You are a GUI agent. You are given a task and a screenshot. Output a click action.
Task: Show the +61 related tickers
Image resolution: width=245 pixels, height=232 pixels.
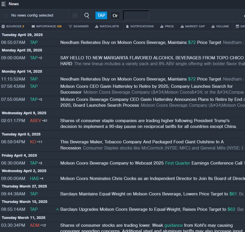(45, 121)
